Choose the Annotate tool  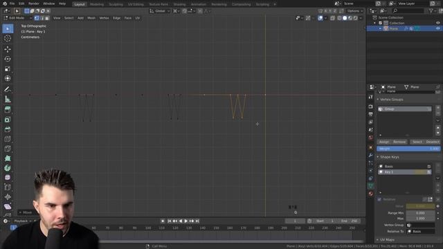8,89
